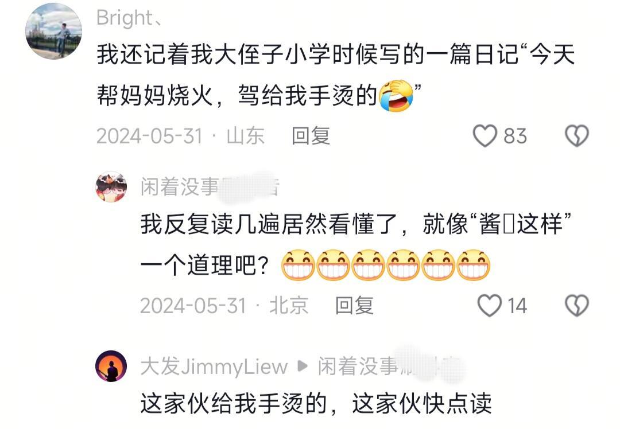Open 大发JimmyLiew username link
This screenshot has width=620, height=429.
(214, 366)
